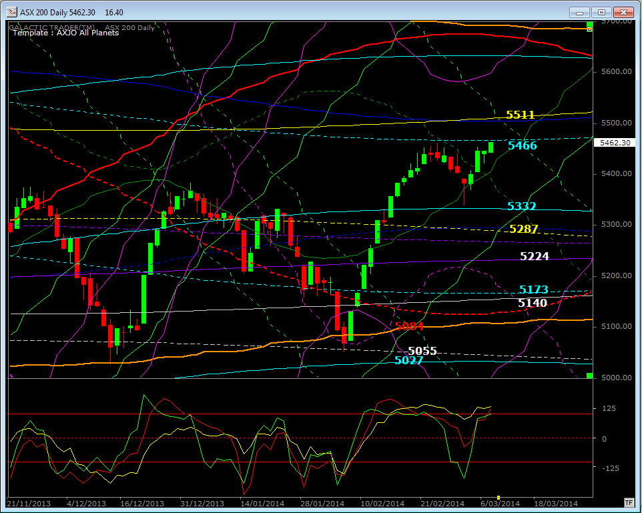Viewport: 642px width, 513px height.
Task: Click the 10/02/2014 date label
Action: click(382, 504)
